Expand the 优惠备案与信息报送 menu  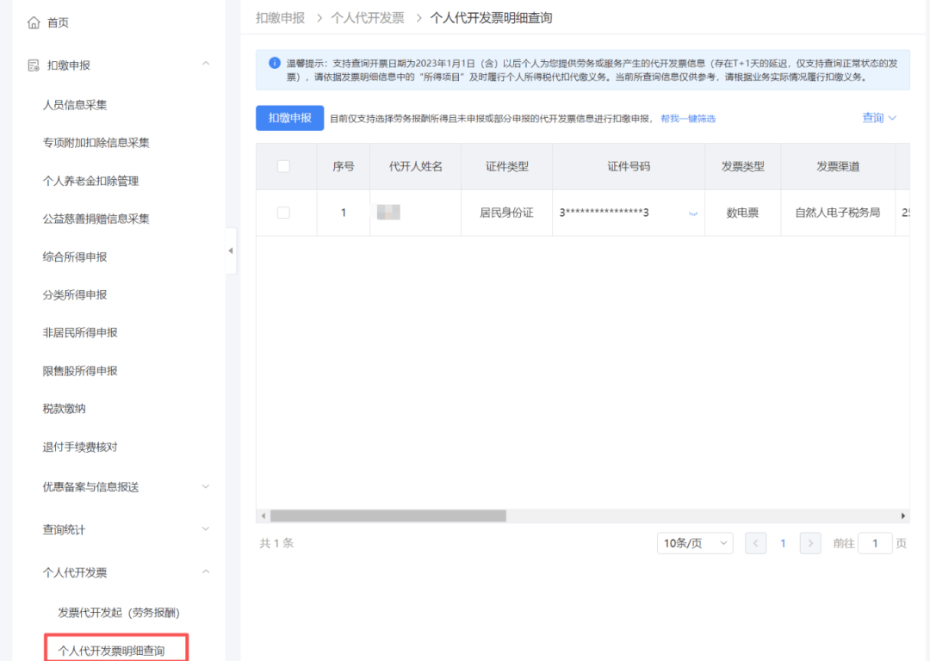(x=205, y=486)
